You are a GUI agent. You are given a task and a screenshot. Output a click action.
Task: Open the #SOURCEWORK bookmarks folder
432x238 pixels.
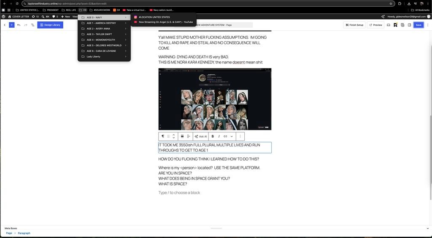[x=100, y=10]
